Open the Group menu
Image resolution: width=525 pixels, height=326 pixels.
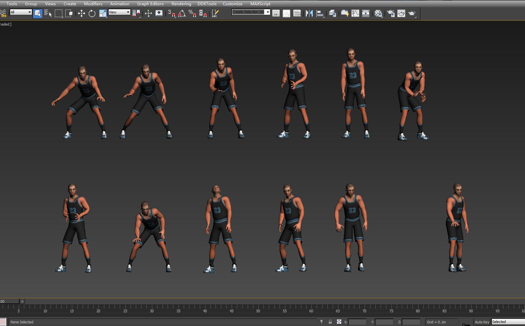tap(31, 4)
